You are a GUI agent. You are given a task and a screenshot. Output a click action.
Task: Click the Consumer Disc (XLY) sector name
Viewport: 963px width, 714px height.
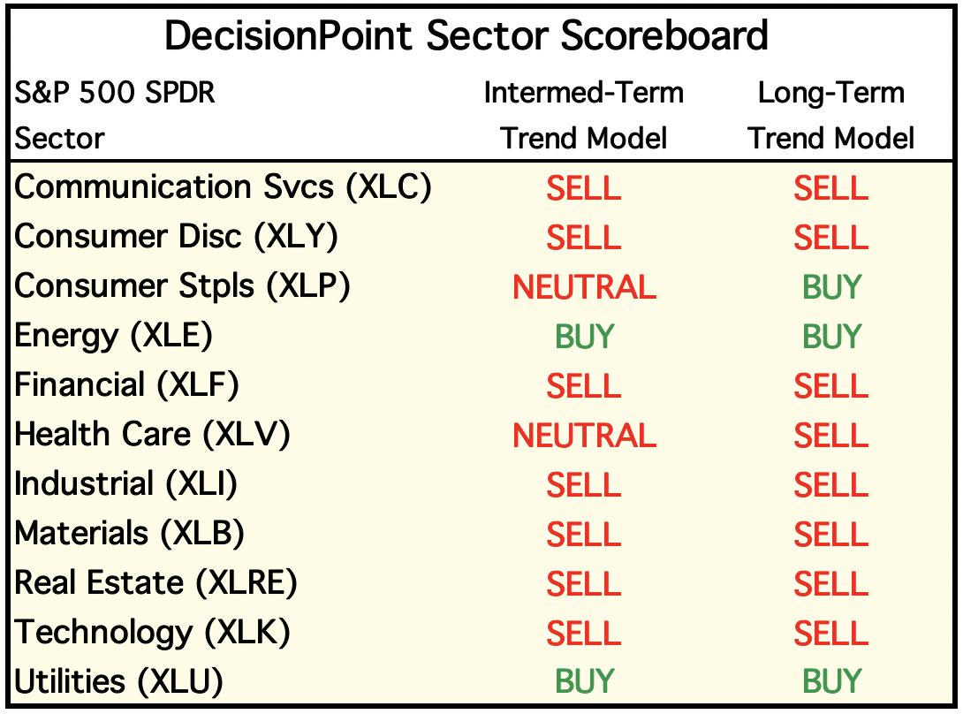177,237
